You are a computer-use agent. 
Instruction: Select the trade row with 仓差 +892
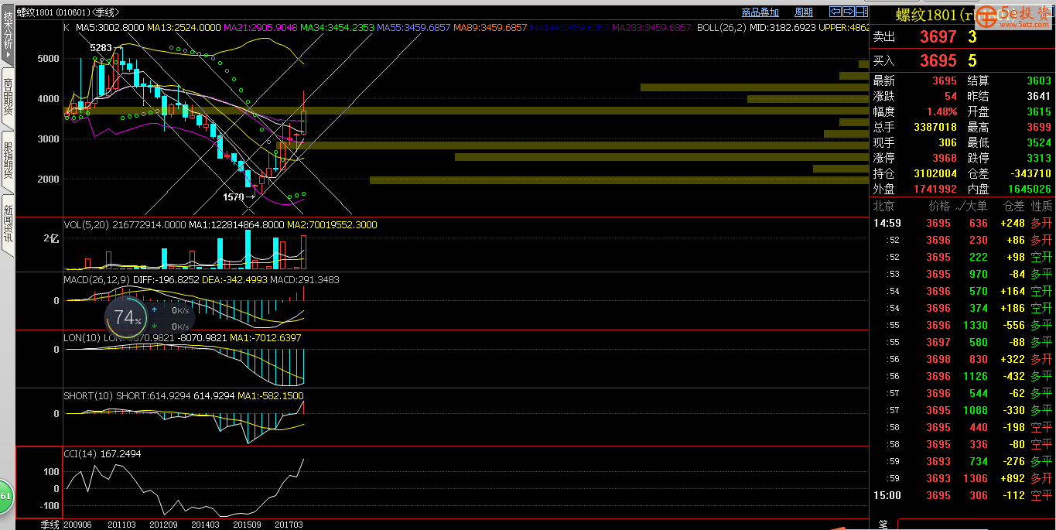(x=962, y=479)
